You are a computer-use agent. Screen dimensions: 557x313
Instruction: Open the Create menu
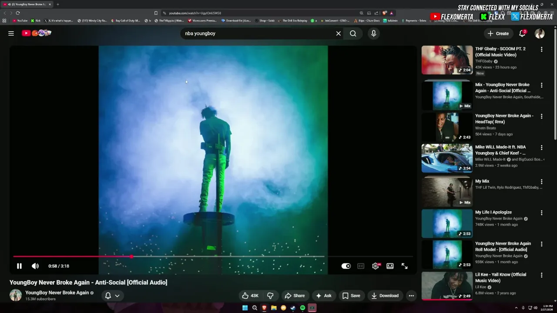pos(498,33)
